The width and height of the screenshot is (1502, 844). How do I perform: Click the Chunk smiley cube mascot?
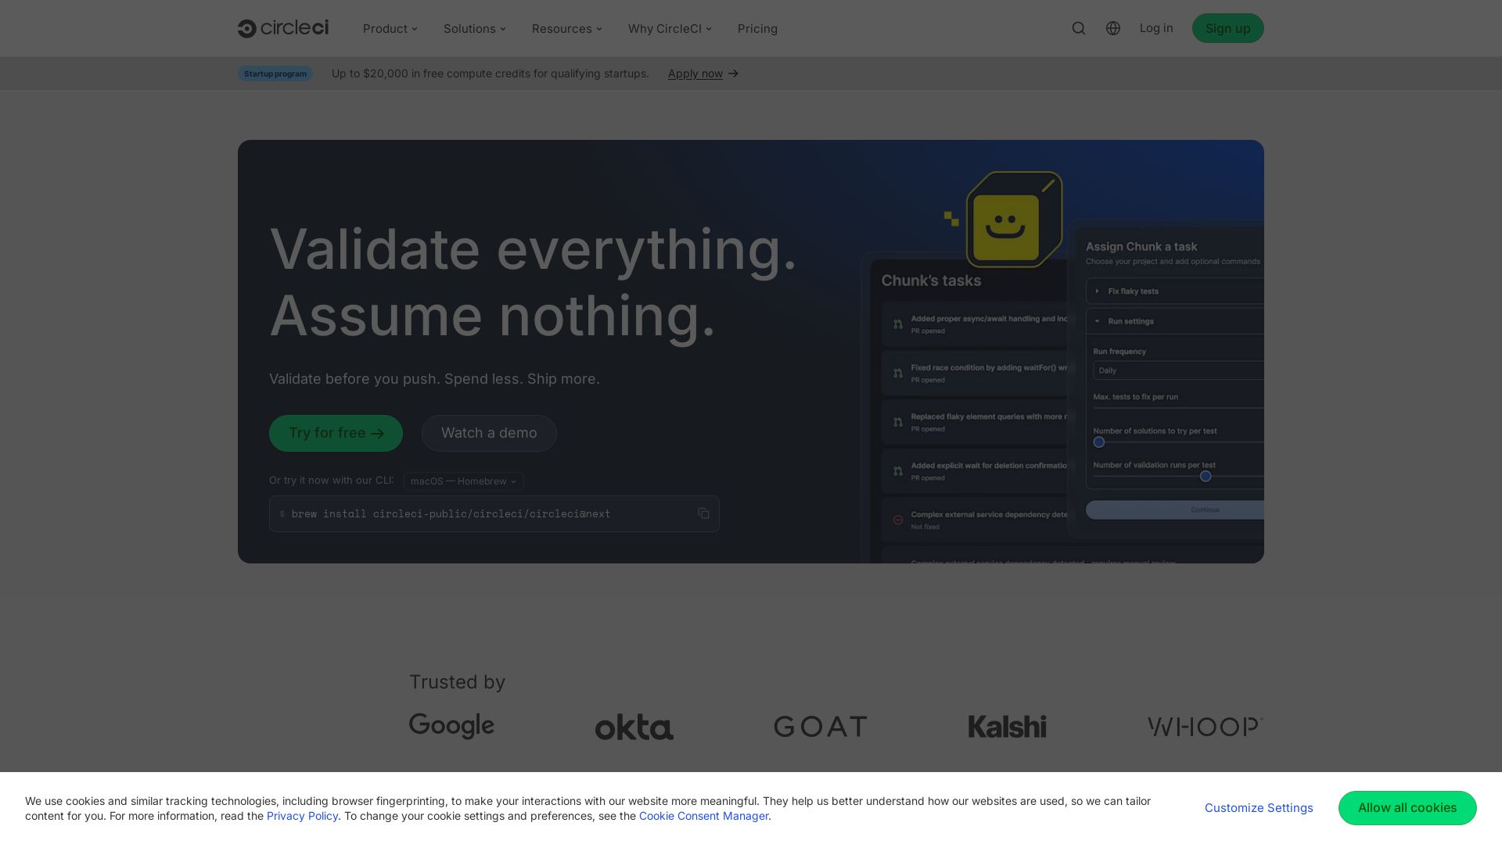click(1014, 220)
